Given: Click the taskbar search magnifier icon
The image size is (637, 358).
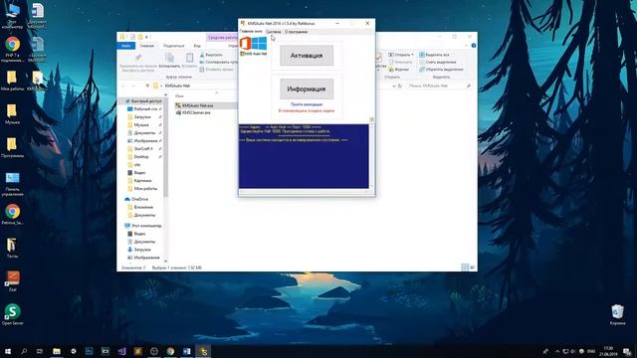Looking at the screenshot, I should [24, 351].
